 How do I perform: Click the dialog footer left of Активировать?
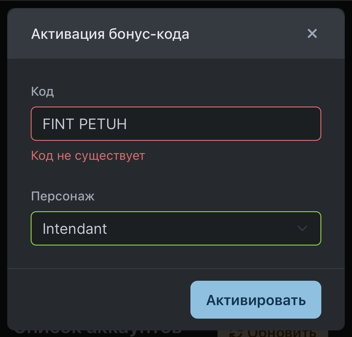(99, 300)
